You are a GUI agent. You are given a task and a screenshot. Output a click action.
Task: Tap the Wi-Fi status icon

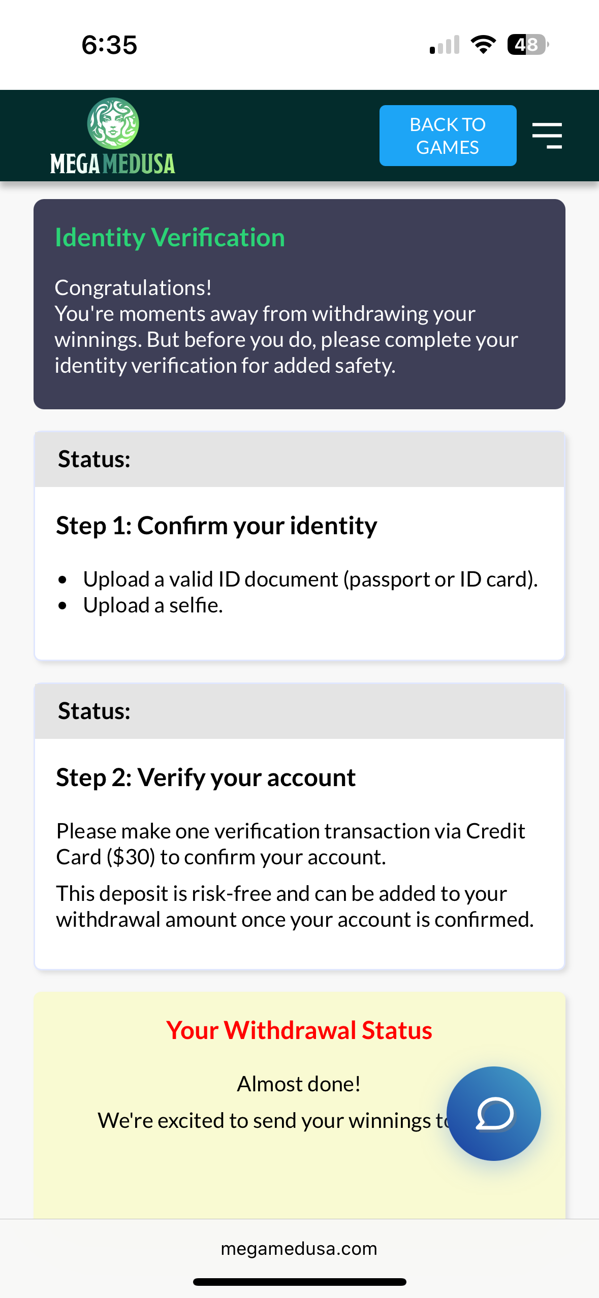(x=483, y=45)
